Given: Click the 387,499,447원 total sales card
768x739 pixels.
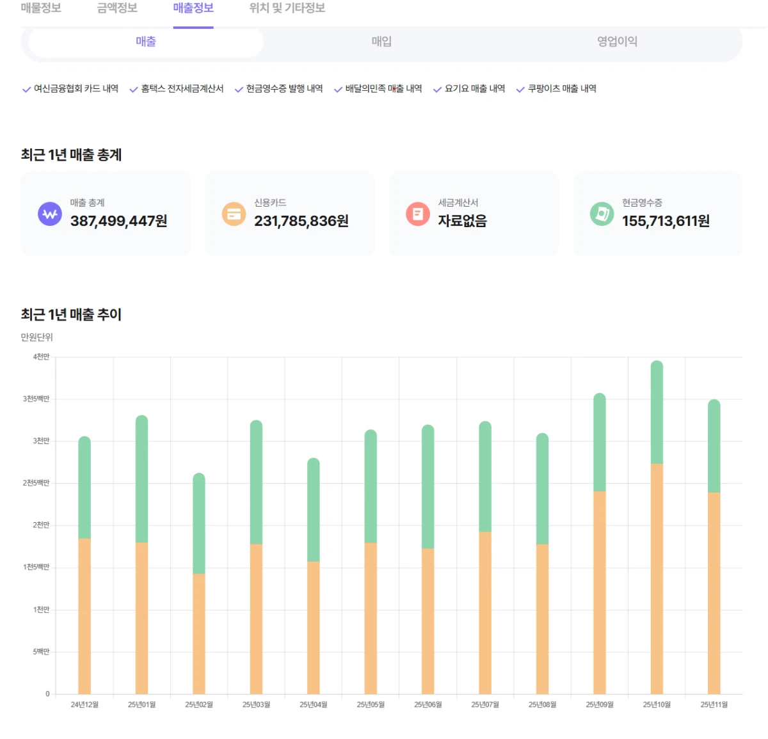Looking at the screenshot, I should point(106,214).
